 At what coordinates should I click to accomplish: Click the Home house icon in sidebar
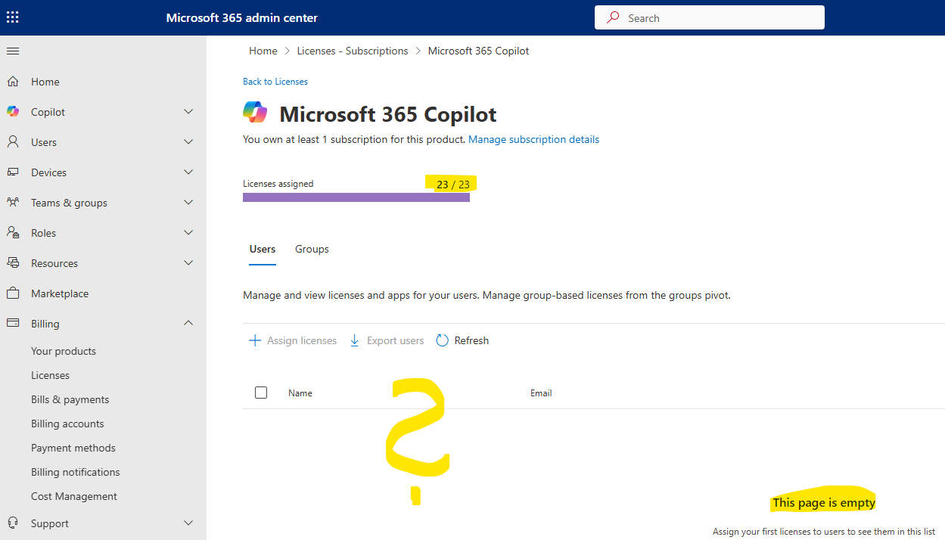(x=13, y=82)
